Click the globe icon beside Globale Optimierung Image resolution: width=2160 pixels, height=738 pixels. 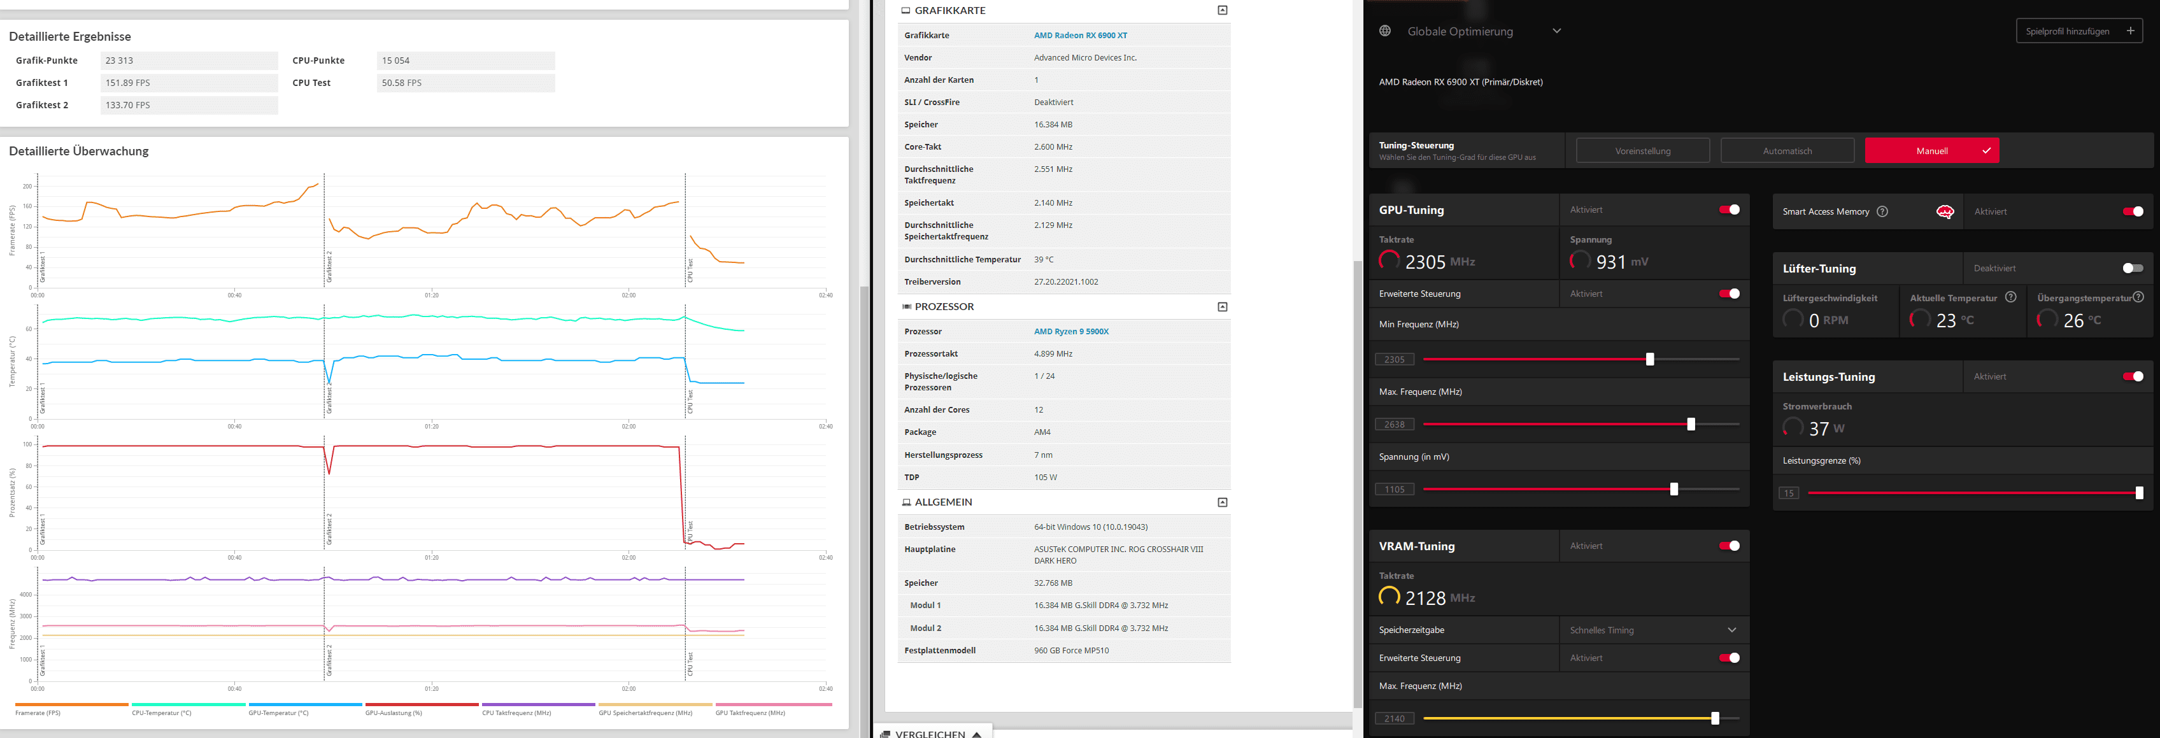point(1385,31)
